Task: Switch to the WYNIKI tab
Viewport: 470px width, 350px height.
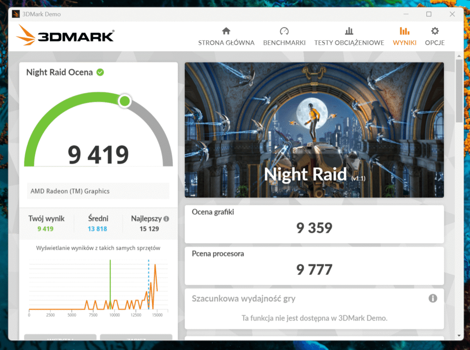Action: [x=404, y=42]
